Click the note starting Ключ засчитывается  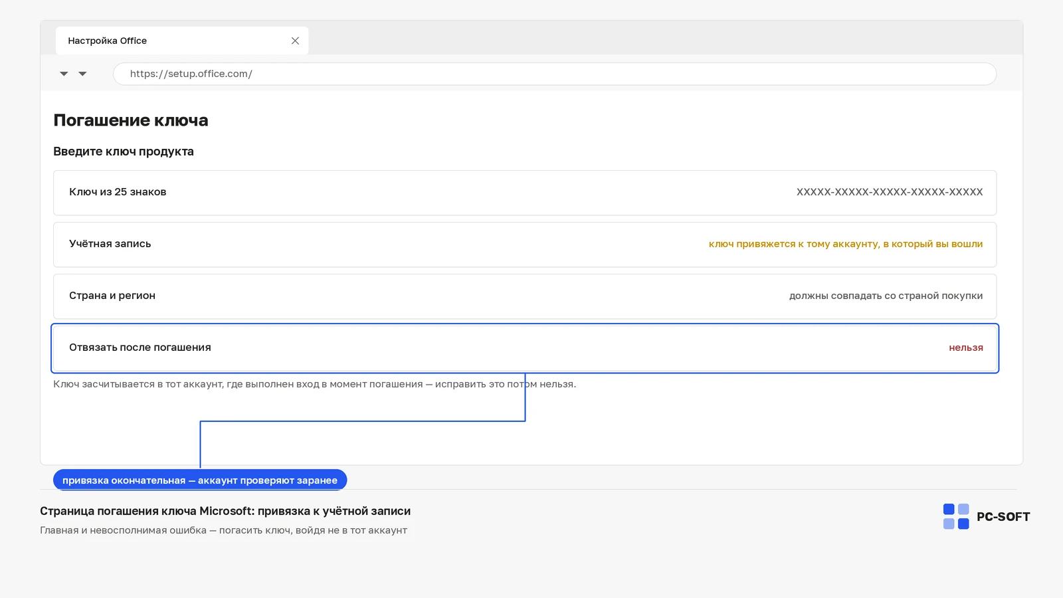[x=314, y=384]
